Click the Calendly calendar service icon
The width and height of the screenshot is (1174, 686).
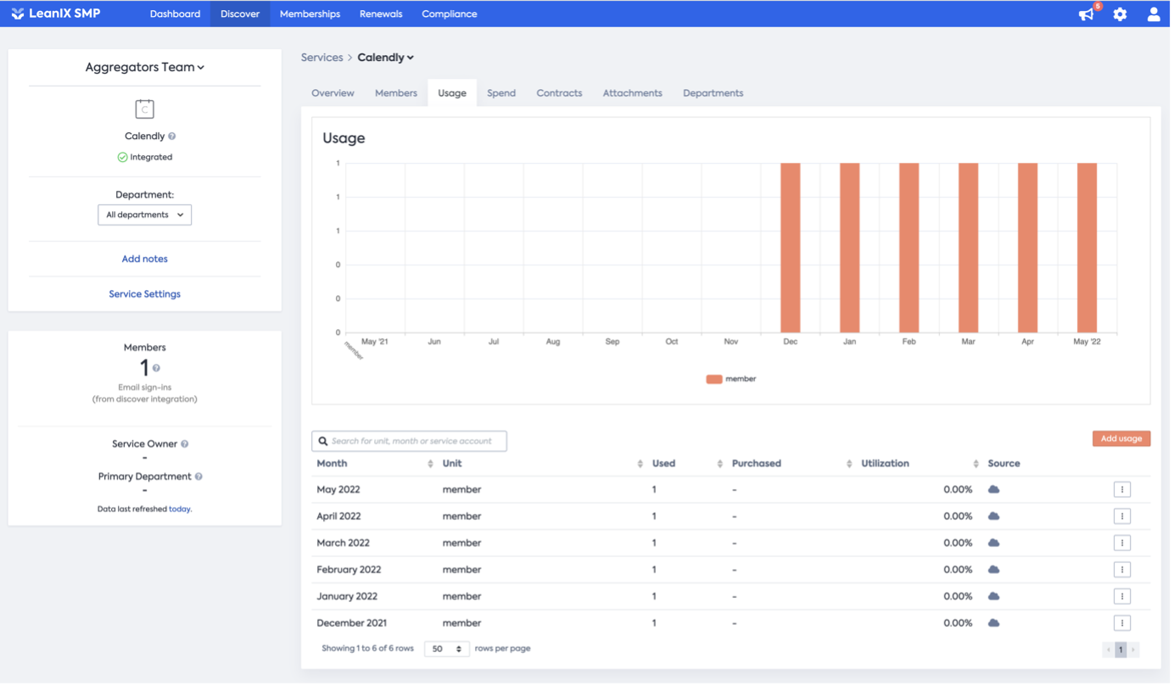(145, 109)
